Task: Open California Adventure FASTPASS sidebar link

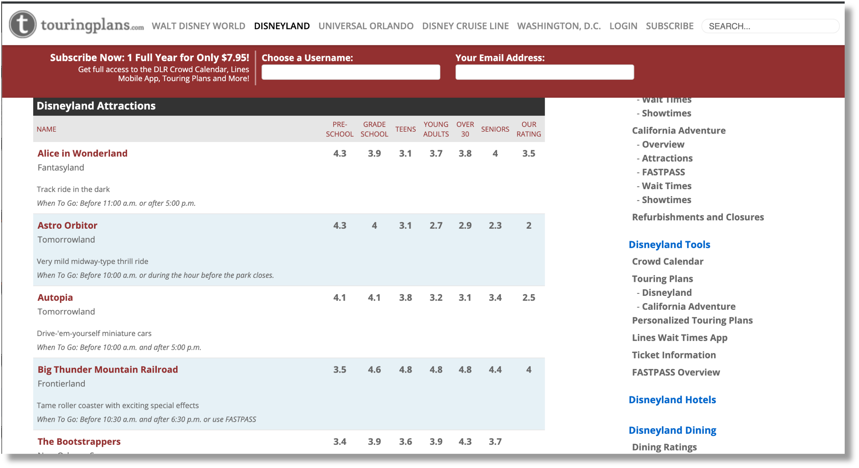Action: pos(663,172)
